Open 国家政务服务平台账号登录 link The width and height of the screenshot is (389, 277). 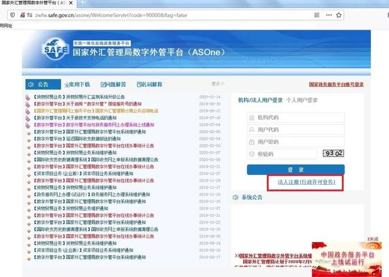click(336, 84)
